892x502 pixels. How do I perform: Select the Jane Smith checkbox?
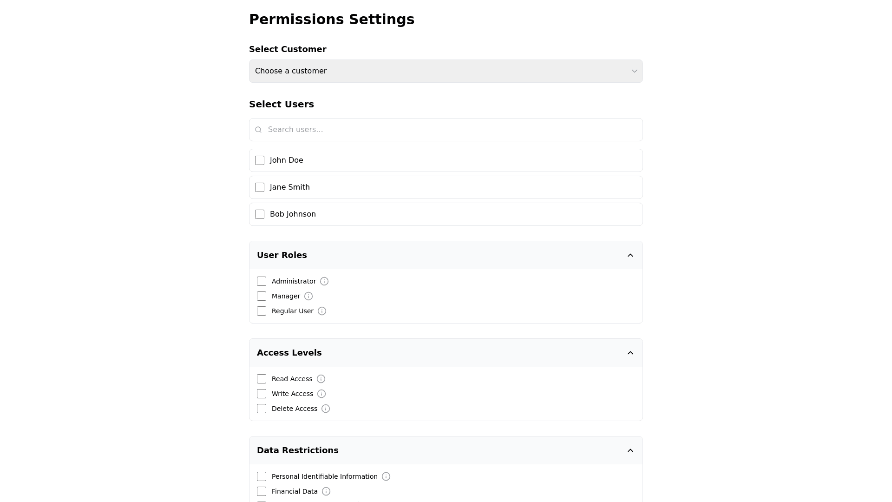[x=260, y=187]
